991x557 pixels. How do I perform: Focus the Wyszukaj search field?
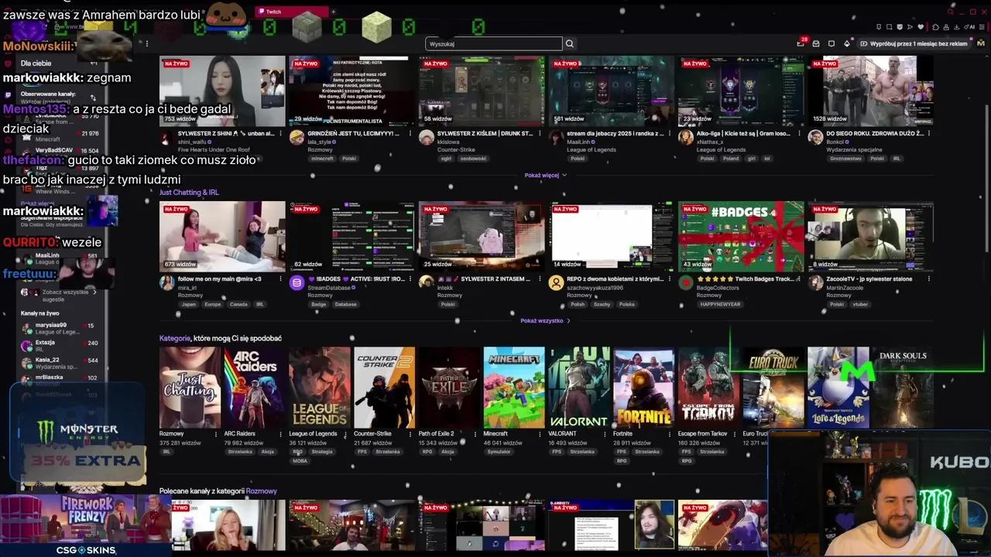(494, 44)
